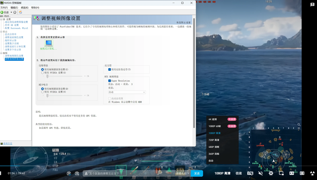Open the 帮助(H) menu
This screenshot has height=180, width=317.
35,8
